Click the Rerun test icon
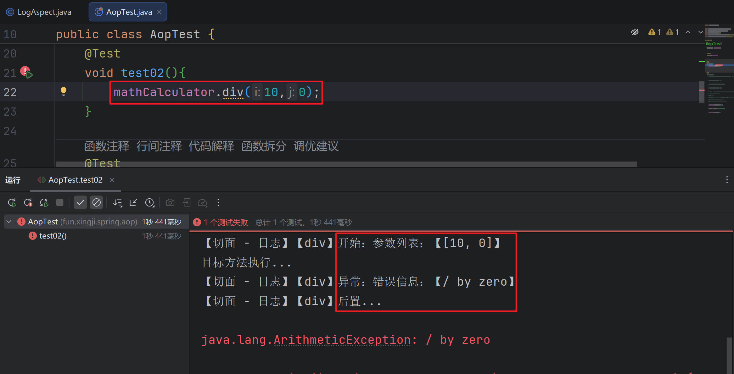 (12, 203)
